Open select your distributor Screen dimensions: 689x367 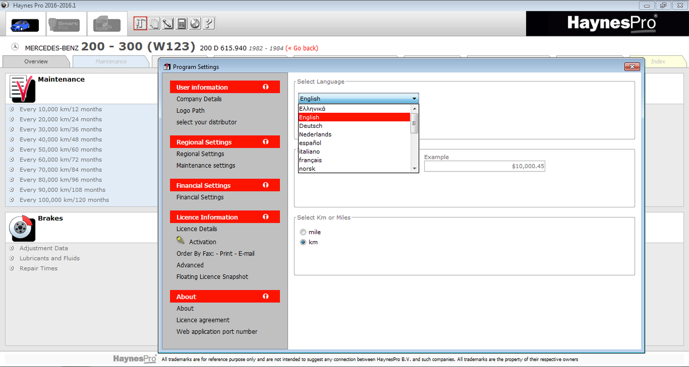pos(207,122)
